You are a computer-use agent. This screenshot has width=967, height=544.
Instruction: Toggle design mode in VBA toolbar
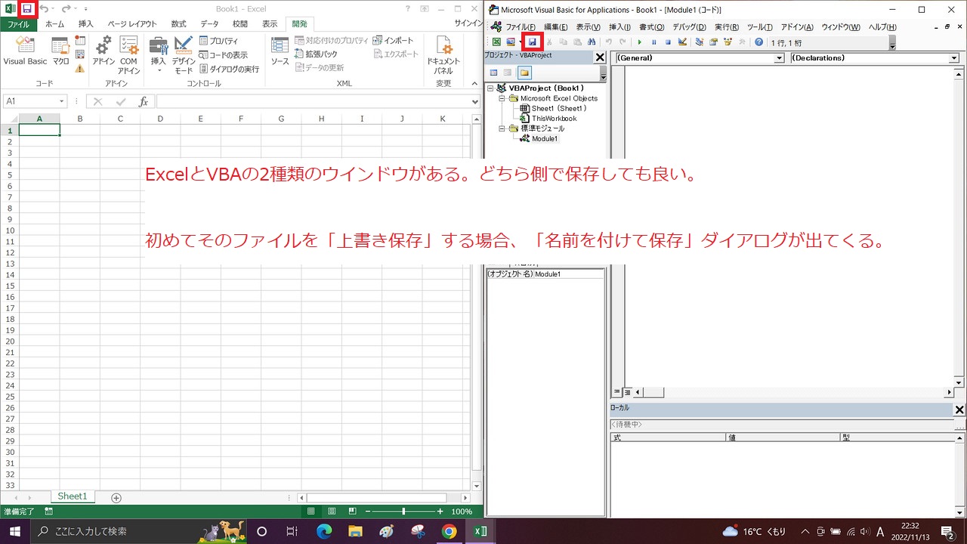682,42
